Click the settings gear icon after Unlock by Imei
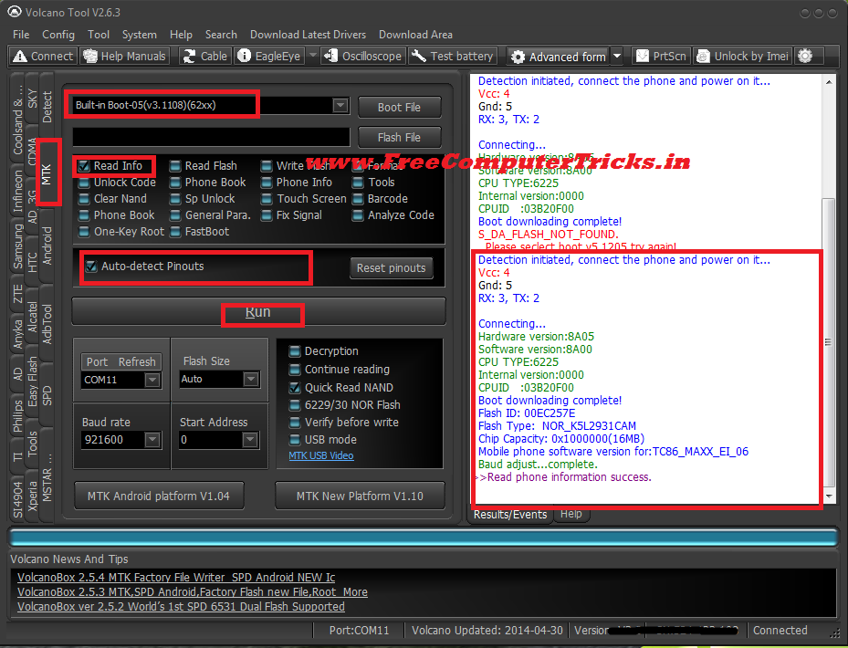Viewport: 848px width, 648px height. [x=805, y=56]
